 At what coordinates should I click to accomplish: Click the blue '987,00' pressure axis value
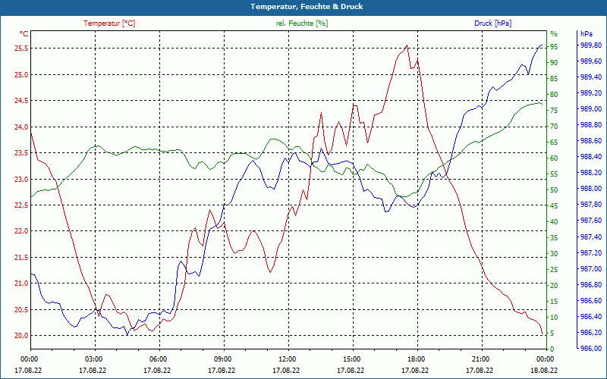[591, 268]
